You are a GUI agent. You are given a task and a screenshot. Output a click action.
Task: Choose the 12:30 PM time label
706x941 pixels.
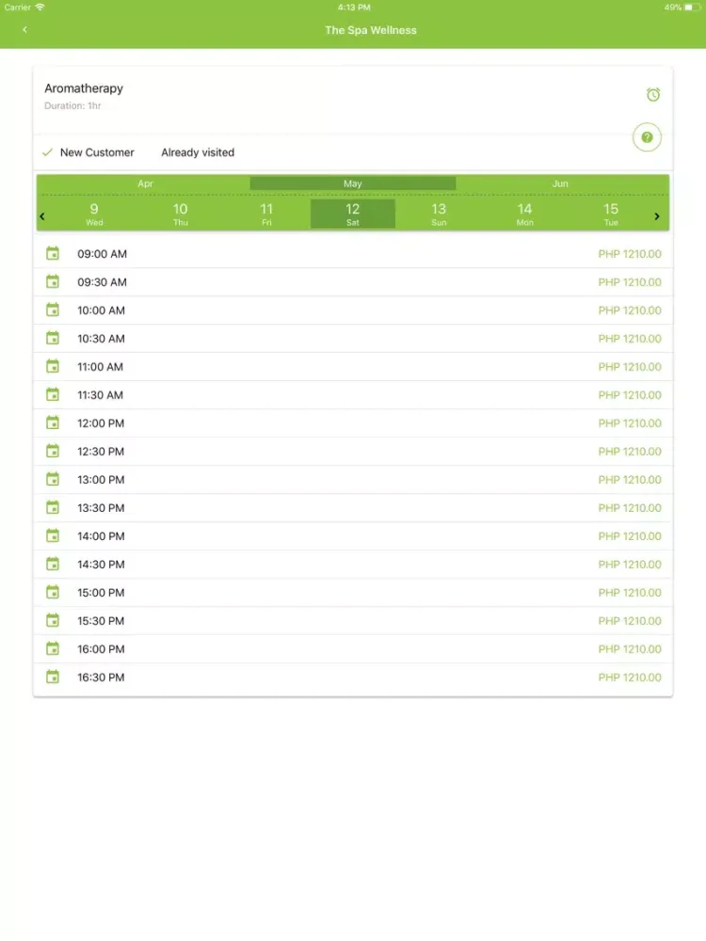[x=101, y=452]
